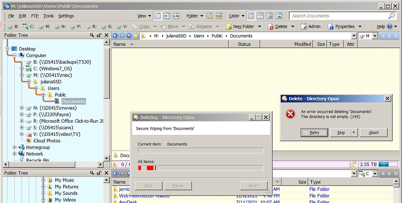Click the favorites star icon in path bar
This screenshot has height=203, width=402.
pyautogui.click(x=136, y=36)
